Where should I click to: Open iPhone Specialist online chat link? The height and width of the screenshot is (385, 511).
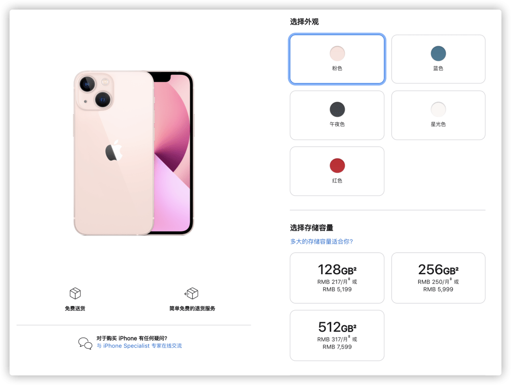click(139, 346)
